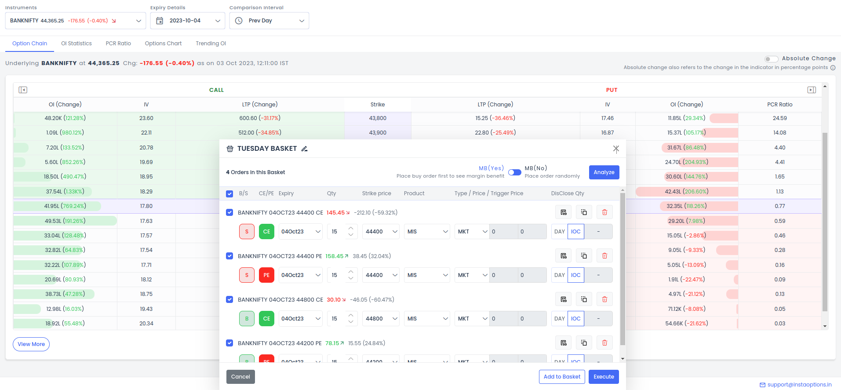Select IOC validity on 44400 CE order
This screenshot has height=390, width=841.
coord(576,232)
